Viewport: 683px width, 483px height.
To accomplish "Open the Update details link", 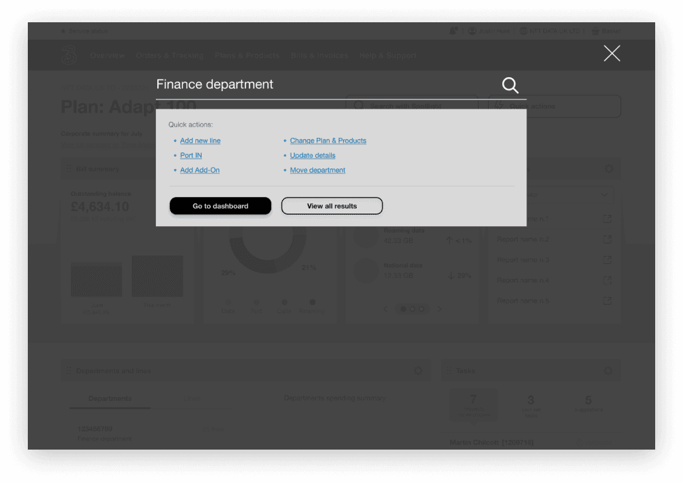I will click(312, 155).
